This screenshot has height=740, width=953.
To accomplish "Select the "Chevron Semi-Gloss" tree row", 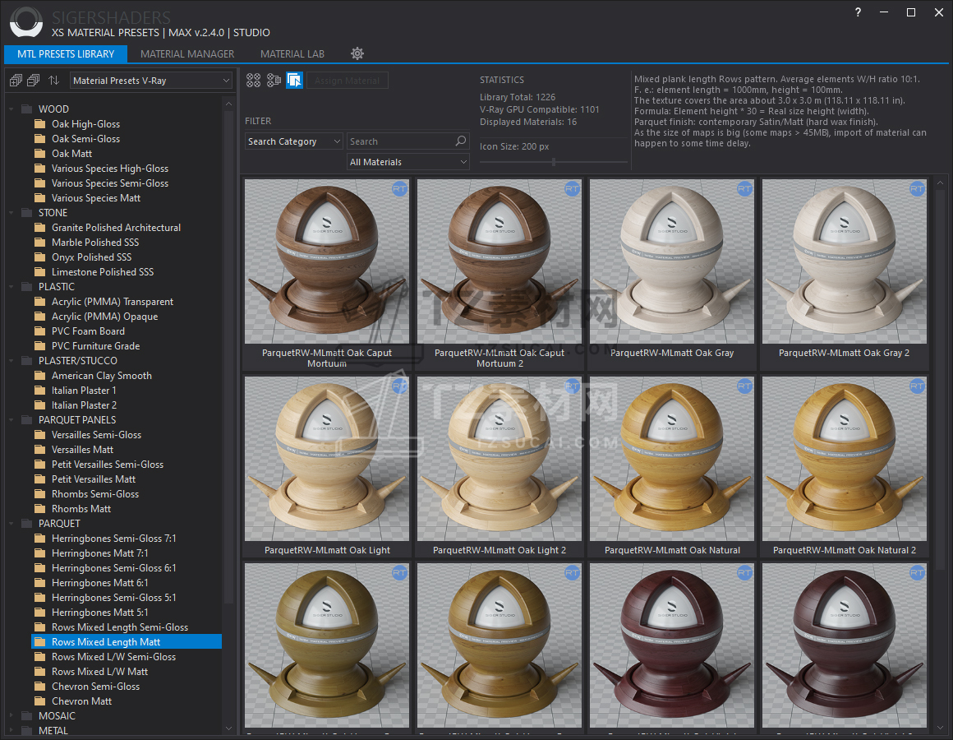I will (127, 687).
